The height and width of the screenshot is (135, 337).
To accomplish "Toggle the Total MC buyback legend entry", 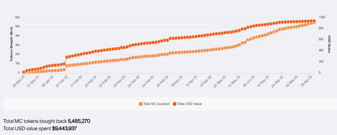I will coord(155,104).
